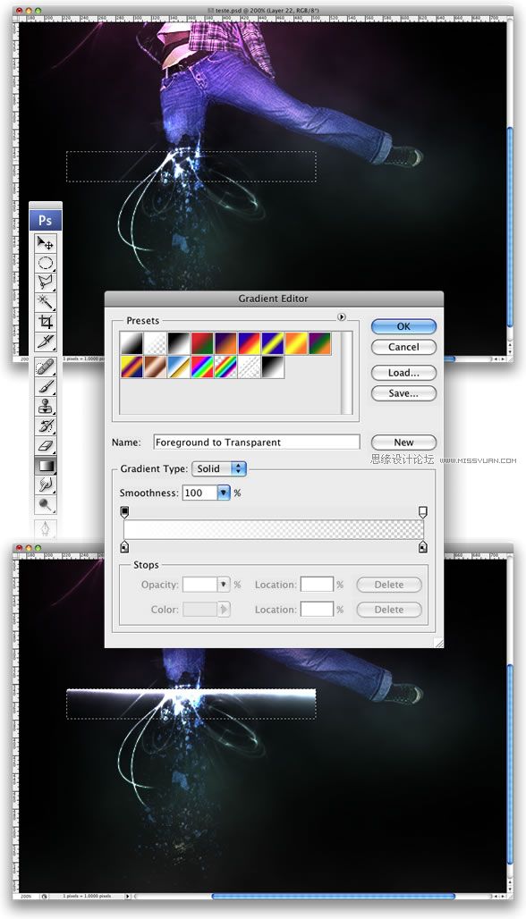Cancel the Gradient Editor dialog
The width and height of the screenshot is (526, 919).
(x=403, y=347)
